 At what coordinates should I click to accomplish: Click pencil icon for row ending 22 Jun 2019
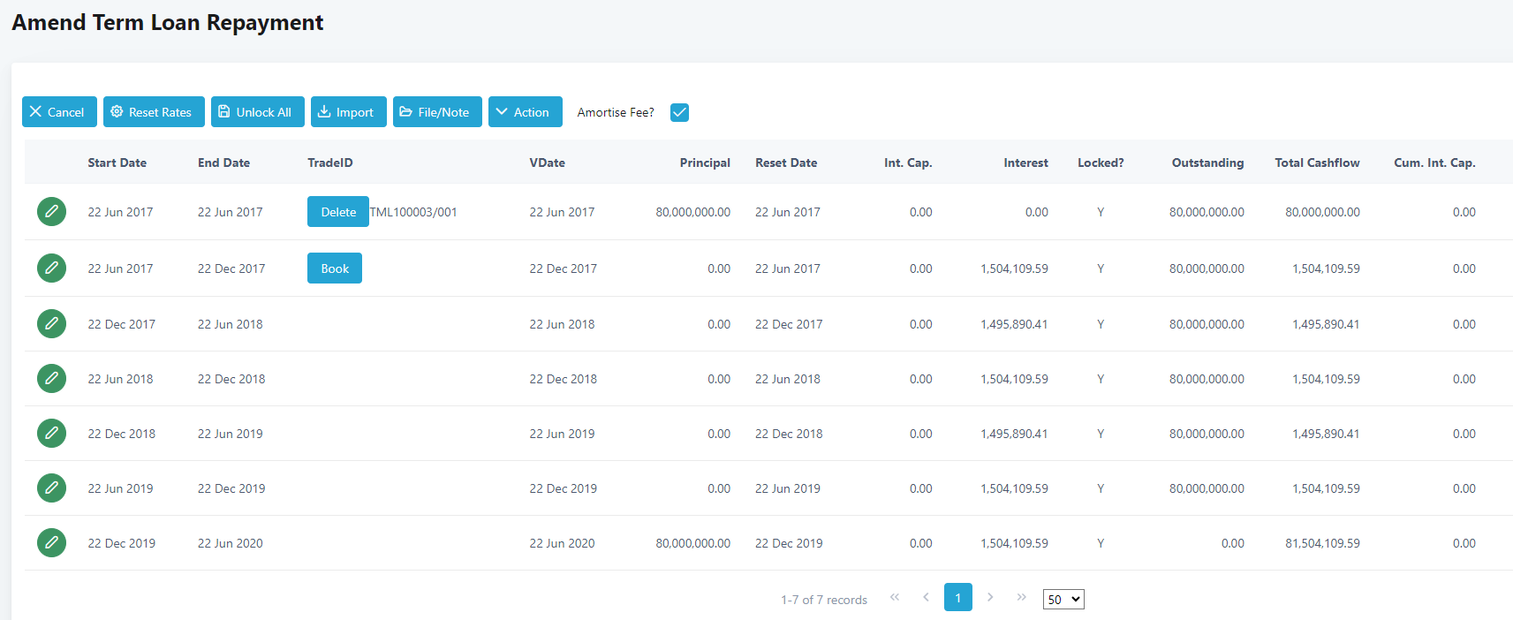pos(51,434)
